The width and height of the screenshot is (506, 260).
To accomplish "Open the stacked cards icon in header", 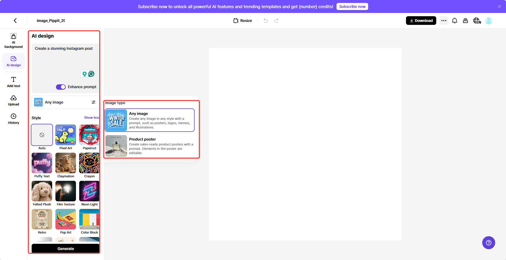I will [x=465, y=21].
